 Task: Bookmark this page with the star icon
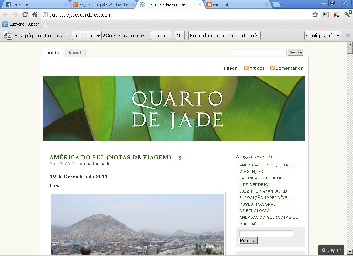(x=315, y=14)
